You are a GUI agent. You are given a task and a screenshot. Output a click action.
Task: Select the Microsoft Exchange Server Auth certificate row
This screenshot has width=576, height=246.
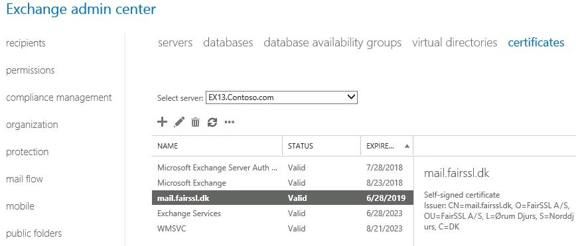283,168
